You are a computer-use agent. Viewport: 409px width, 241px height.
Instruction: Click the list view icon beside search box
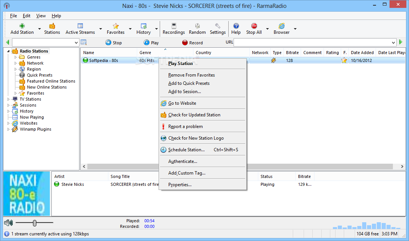(84, 42)
